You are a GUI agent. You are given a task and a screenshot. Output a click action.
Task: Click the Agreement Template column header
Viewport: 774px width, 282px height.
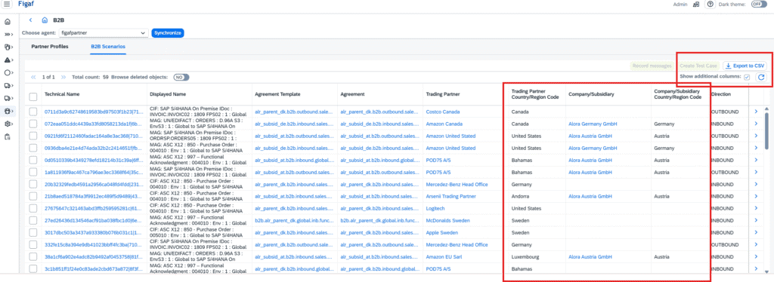coord(277,93)
